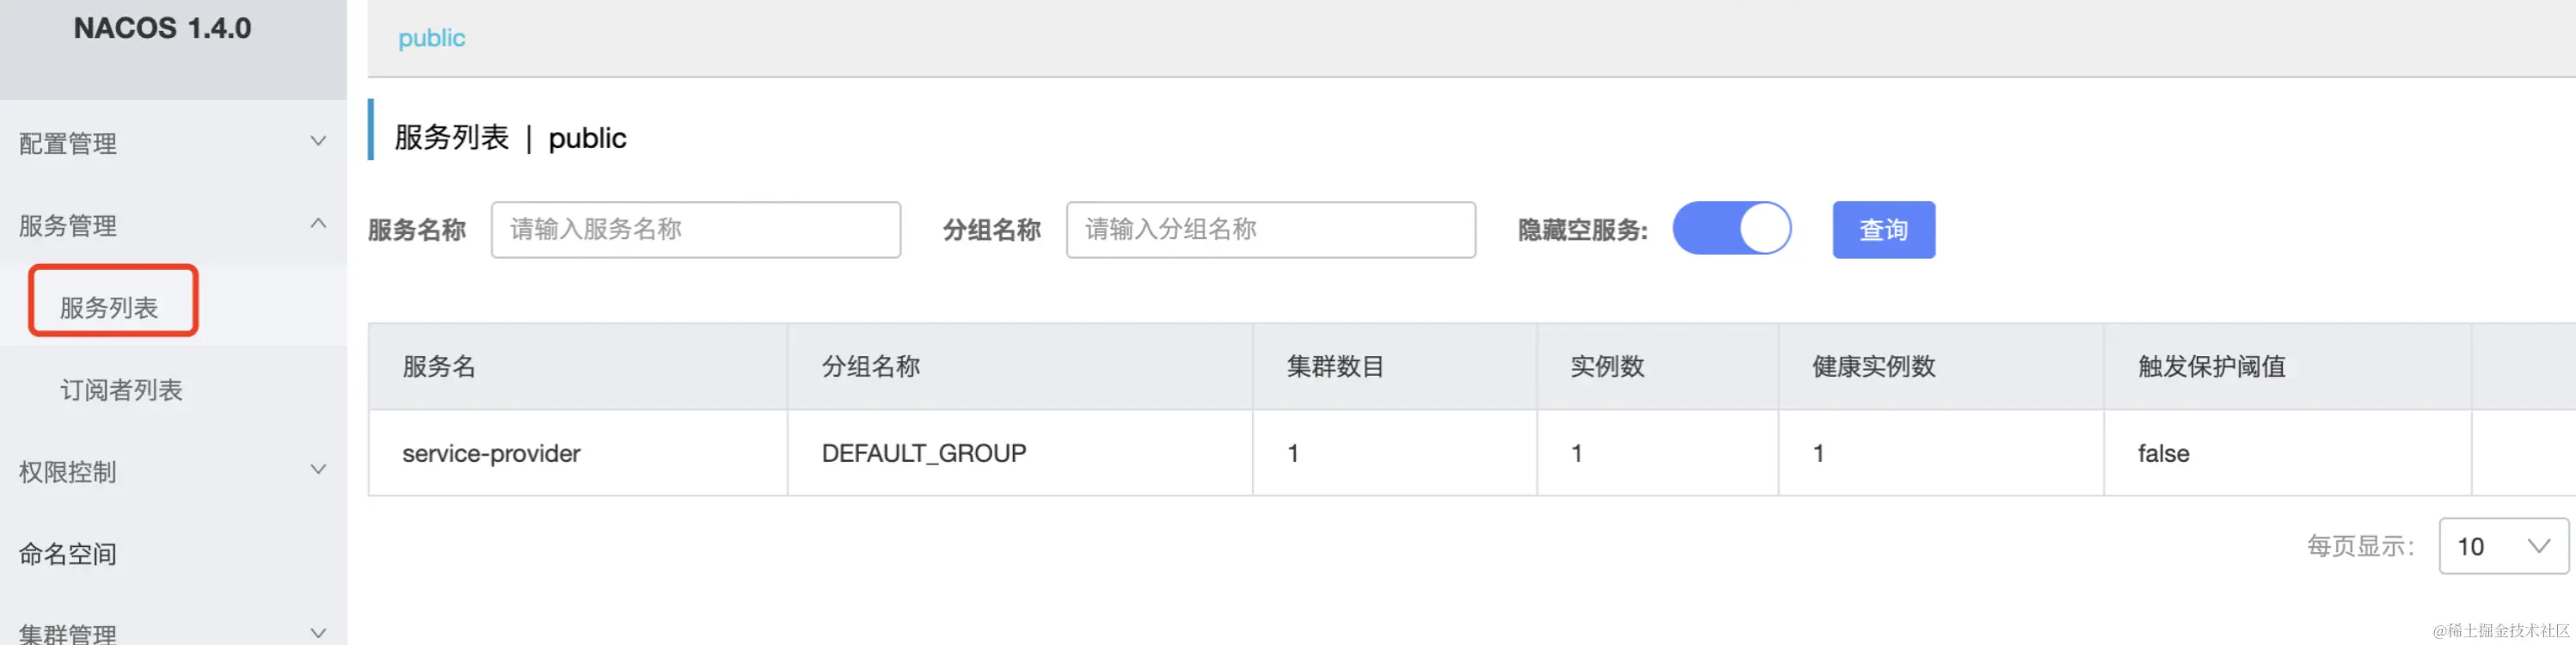The width and height of the screenshot is (2576, 645).
Task: Click the service-provider service name cell
Action: click(x=491, y=453)
